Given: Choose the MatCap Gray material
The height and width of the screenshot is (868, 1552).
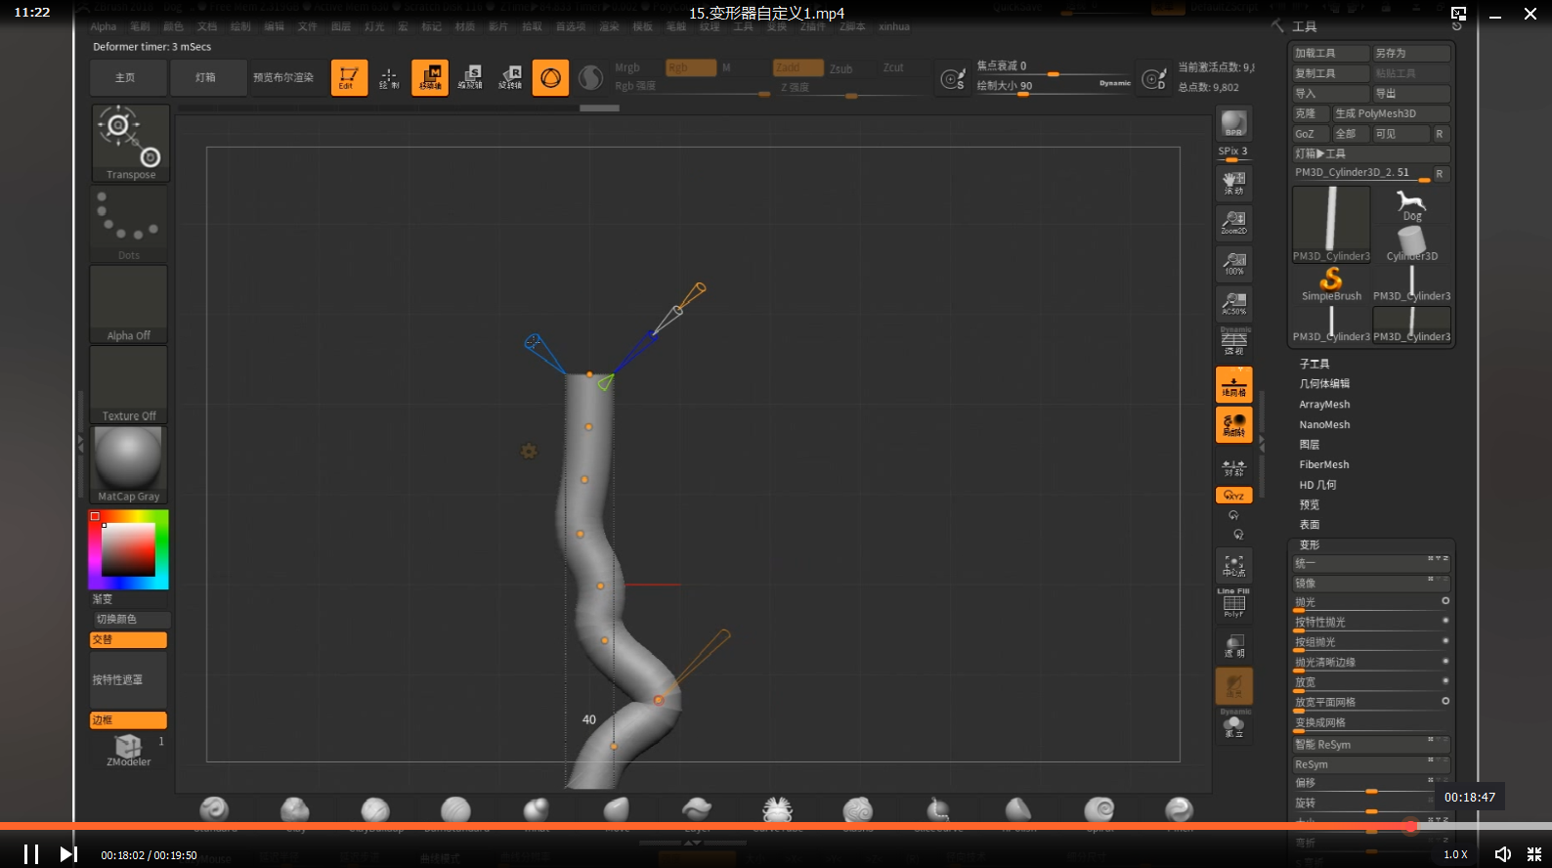Looking at the screenshot, I should tap(129, 464).
